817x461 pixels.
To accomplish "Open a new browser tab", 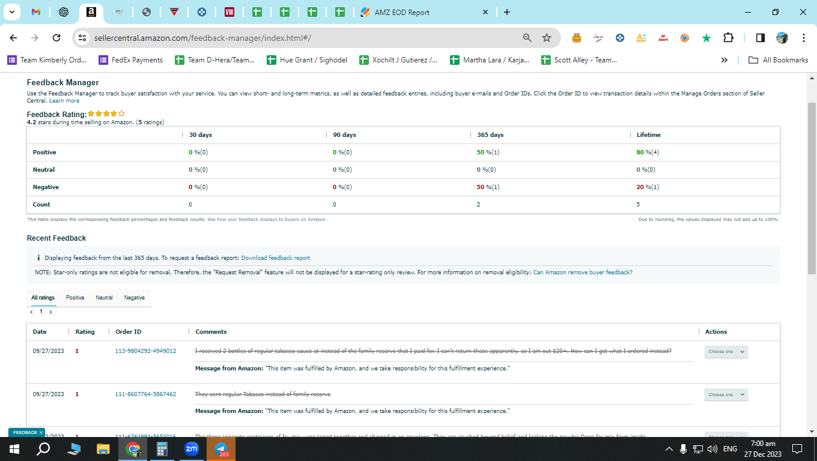I will click(x=507, y=12).
